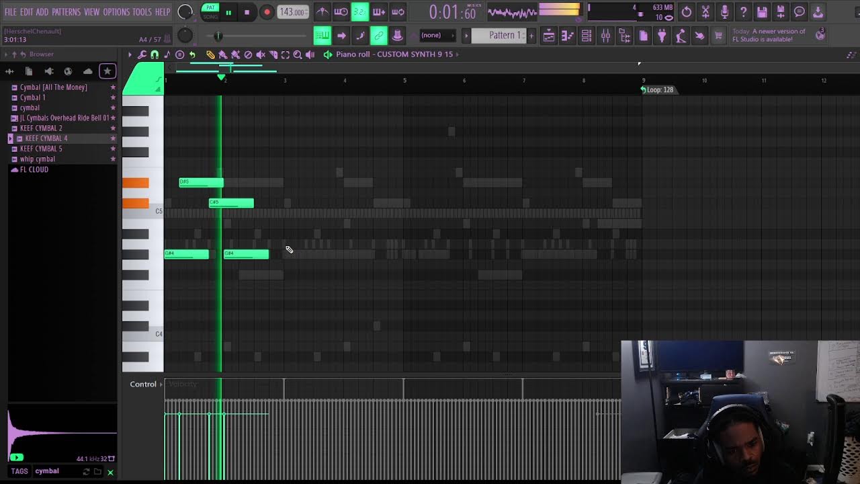Screen dimensions: 860x484
Task: Open the ADD menu
Action: (42, 12)
